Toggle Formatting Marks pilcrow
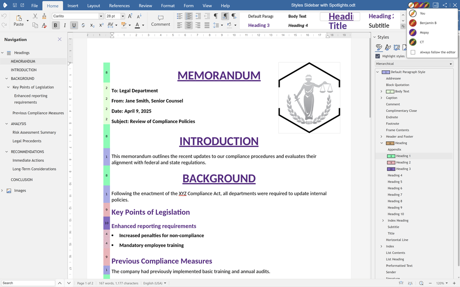460x287 pixels. [216, 16]
